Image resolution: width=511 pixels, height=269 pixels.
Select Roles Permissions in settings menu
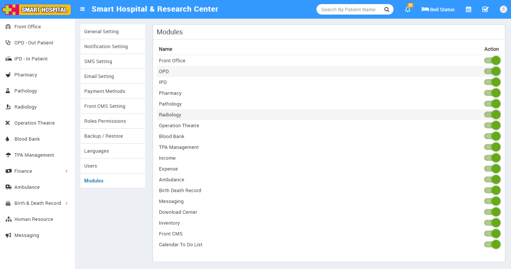point(105,121)
